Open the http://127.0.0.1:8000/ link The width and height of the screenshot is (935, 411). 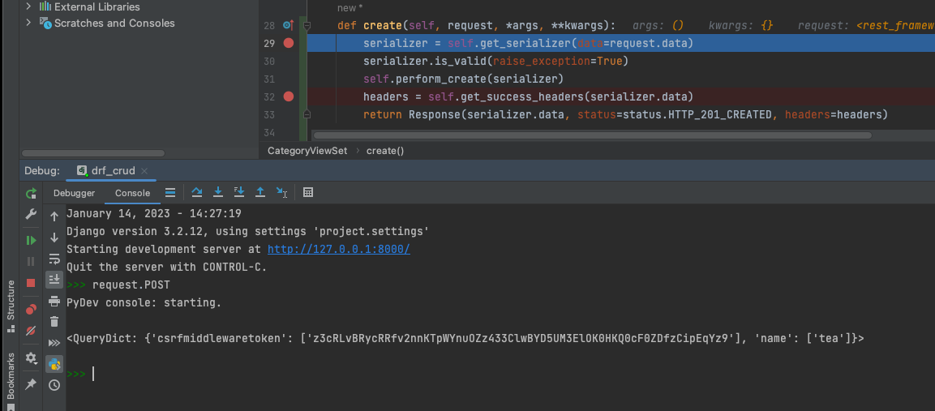[339, 250]
